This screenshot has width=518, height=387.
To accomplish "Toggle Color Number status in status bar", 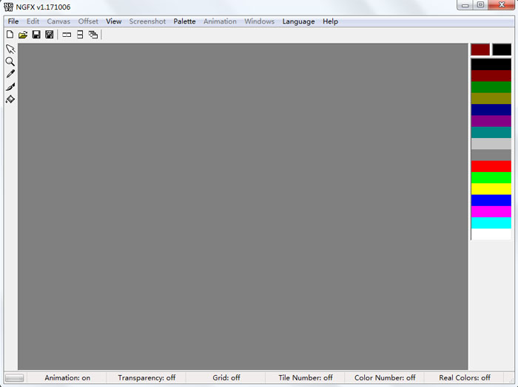I will click(x=385, y=378).
